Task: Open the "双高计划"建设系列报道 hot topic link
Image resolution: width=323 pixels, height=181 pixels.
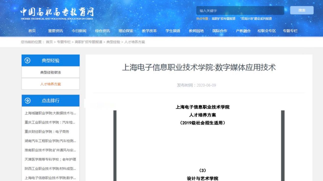Action: pos(256,19)
